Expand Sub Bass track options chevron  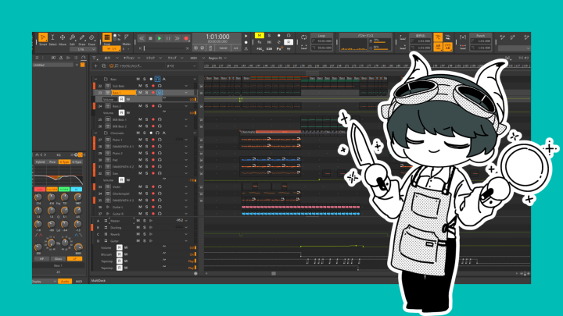point(186,86)
